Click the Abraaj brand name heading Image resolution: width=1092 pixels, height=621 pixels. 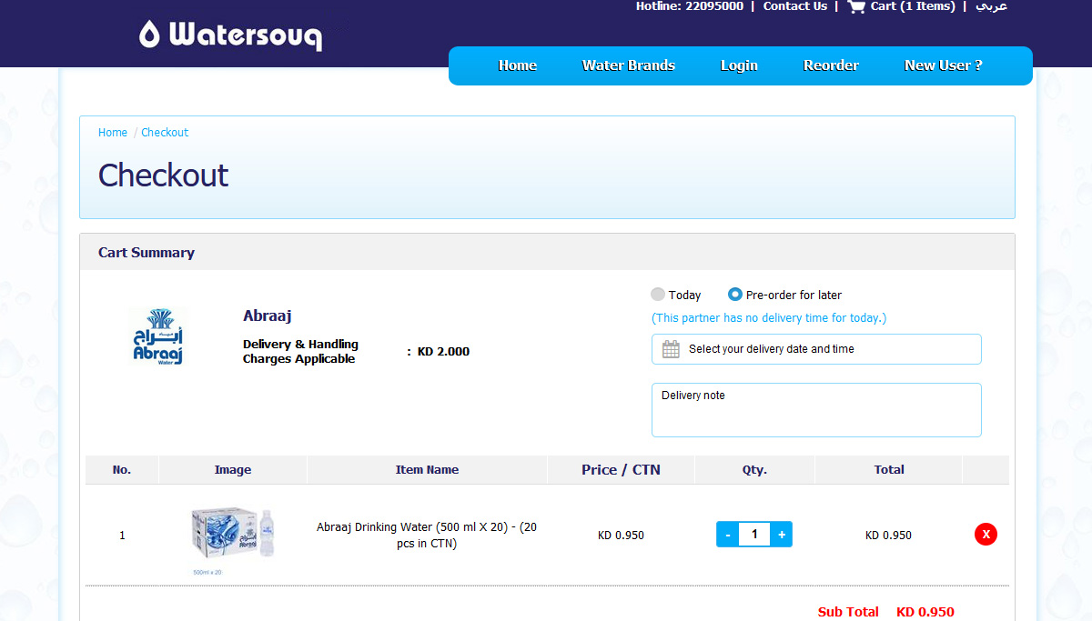268,316
